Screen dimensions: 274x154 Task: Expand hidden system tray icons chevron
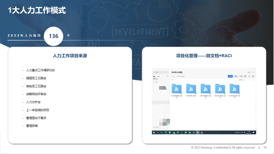tap(234, 133)
